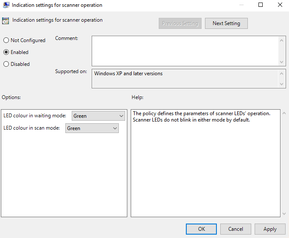Image resolution: width=289 pixels, height=238 pixels.
Task: Maximize the Indication settings window
Action: 261,5
